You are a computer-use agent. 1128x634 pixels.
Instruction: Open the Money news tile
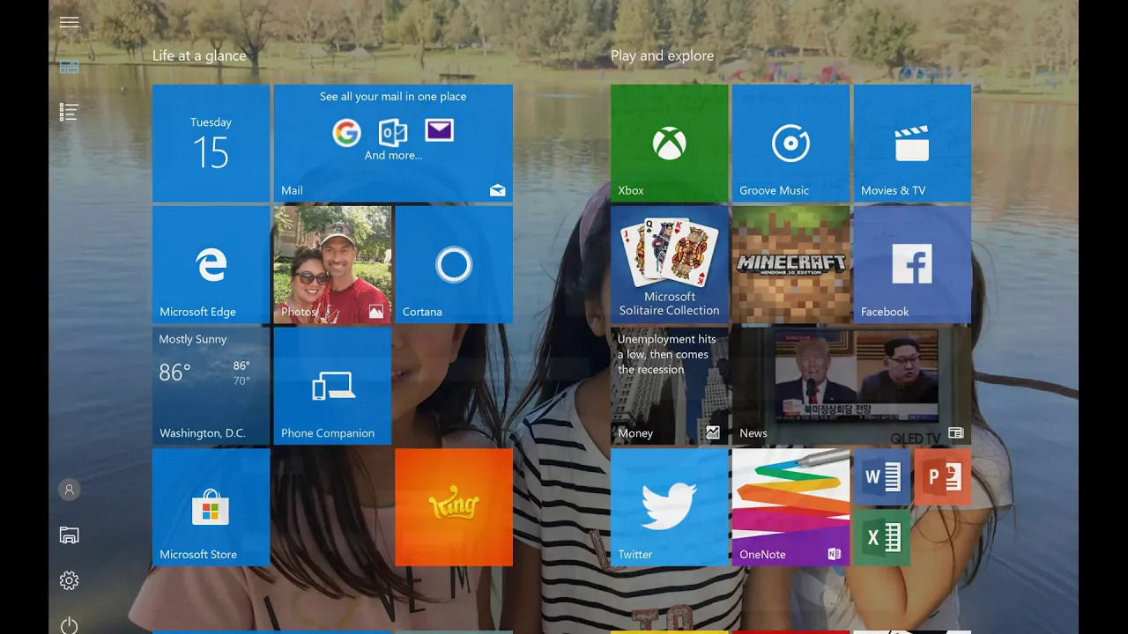(x=669, y=387)
